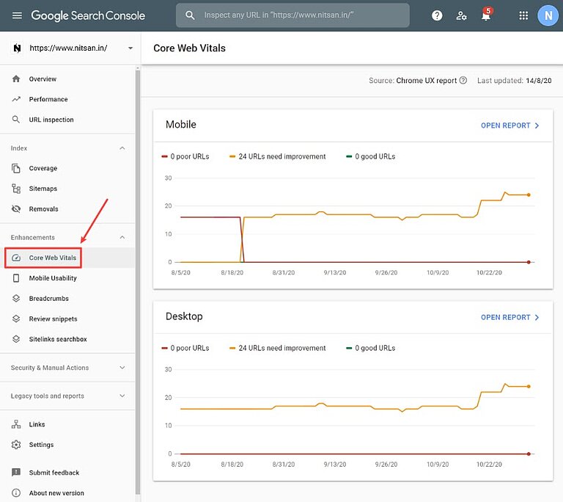The width and height of the screenshot is (563, 502).
Task: Open the manage users and permissions icon
Action: [x=461, y=15]
